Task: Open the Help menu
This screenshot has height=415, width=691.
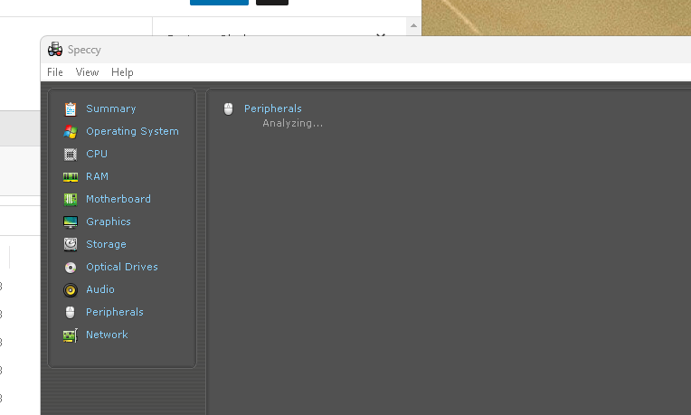Action: pyautogui.click(x=122, y=72)
